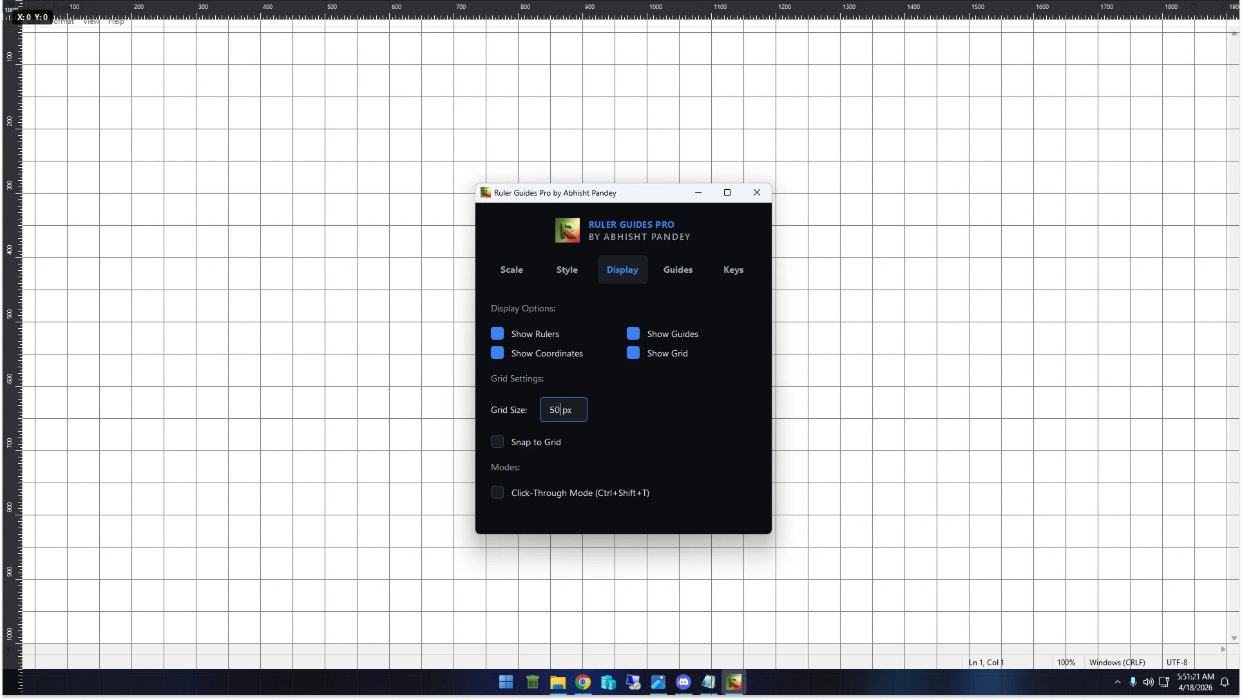Open File Explorer from the taskbar
The image size is (1242, 700).
tap(557, 682)
